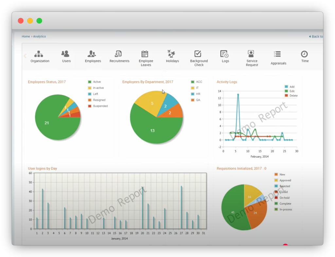
Task: Click the green ACC color swatch
Action: [193, 82]
